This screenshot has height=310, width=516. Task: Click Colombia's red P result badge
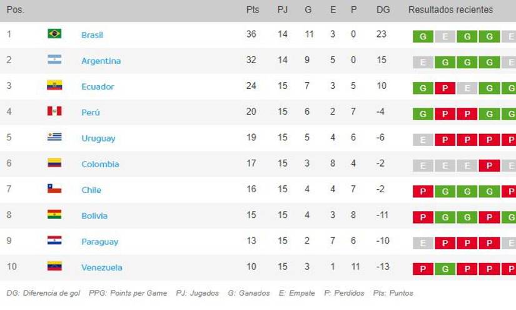(x=489, y=166)
